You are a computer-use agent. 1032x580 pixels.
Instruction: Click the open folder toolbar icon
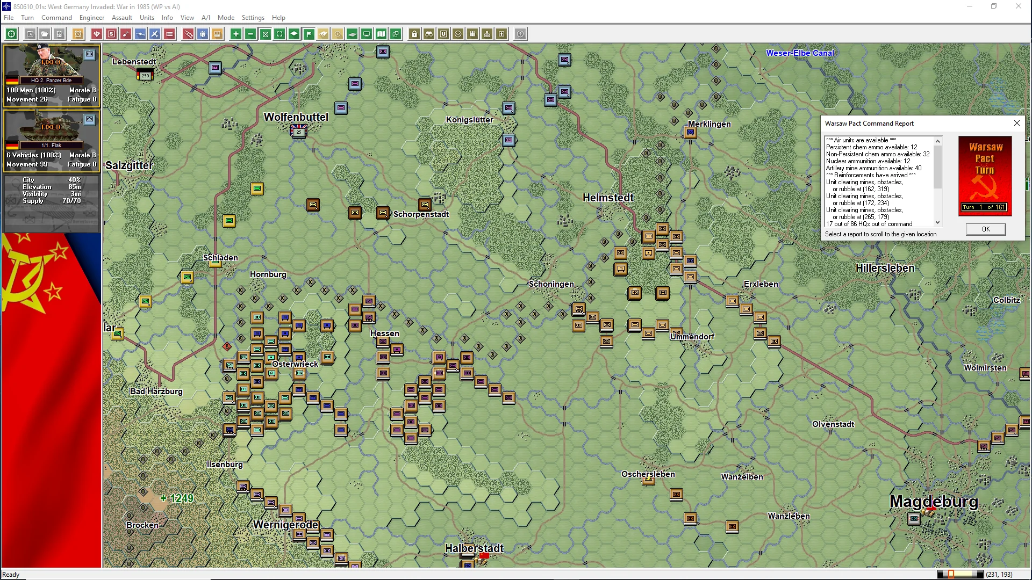45,34
